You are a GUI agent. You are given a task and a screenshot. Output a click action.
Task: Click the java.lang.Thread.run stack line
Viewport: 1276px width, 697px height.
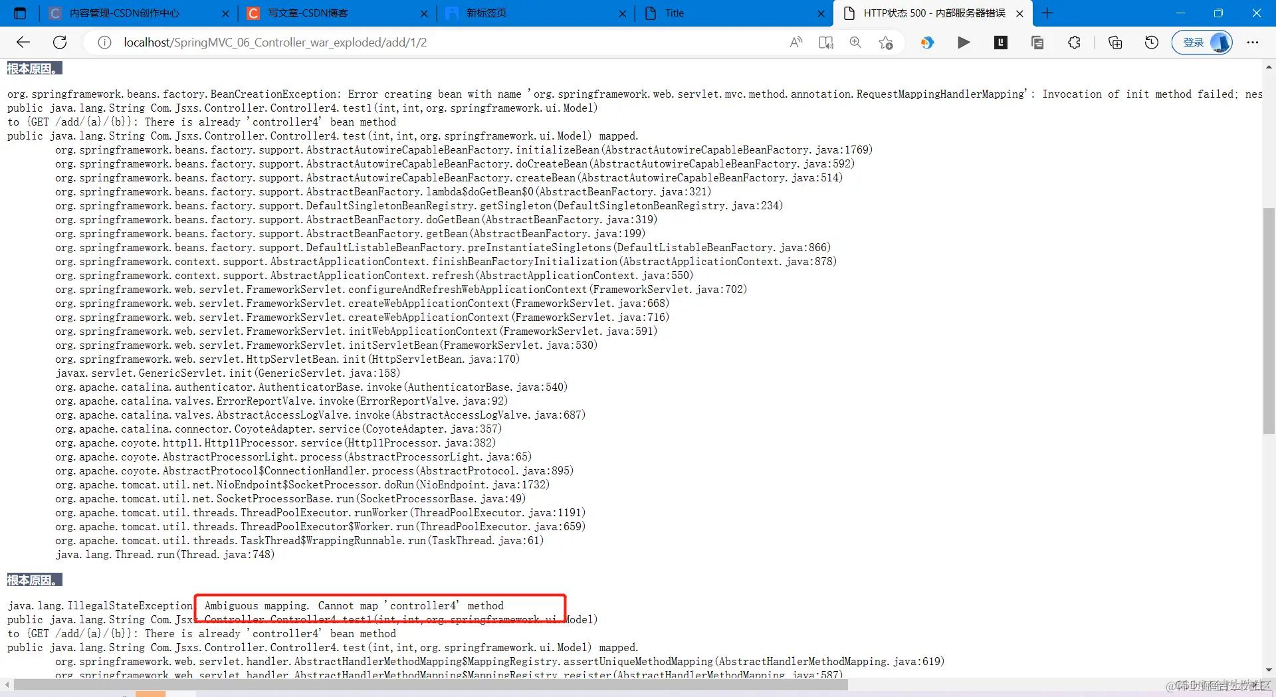tap(165, 554)
